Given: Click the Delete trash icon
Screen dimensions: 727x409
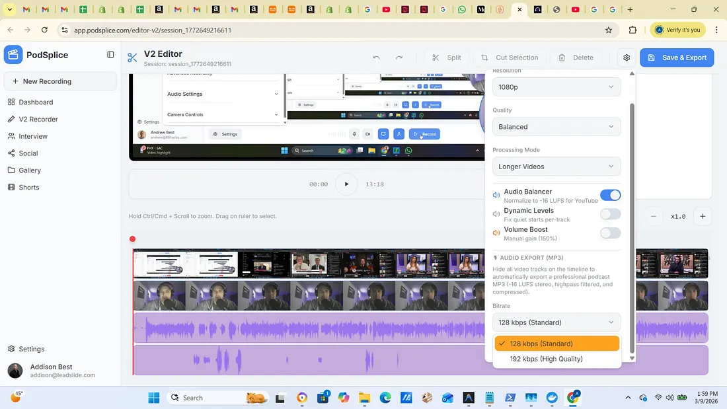Looking at the screenshot, I should [x=564, y=57].
